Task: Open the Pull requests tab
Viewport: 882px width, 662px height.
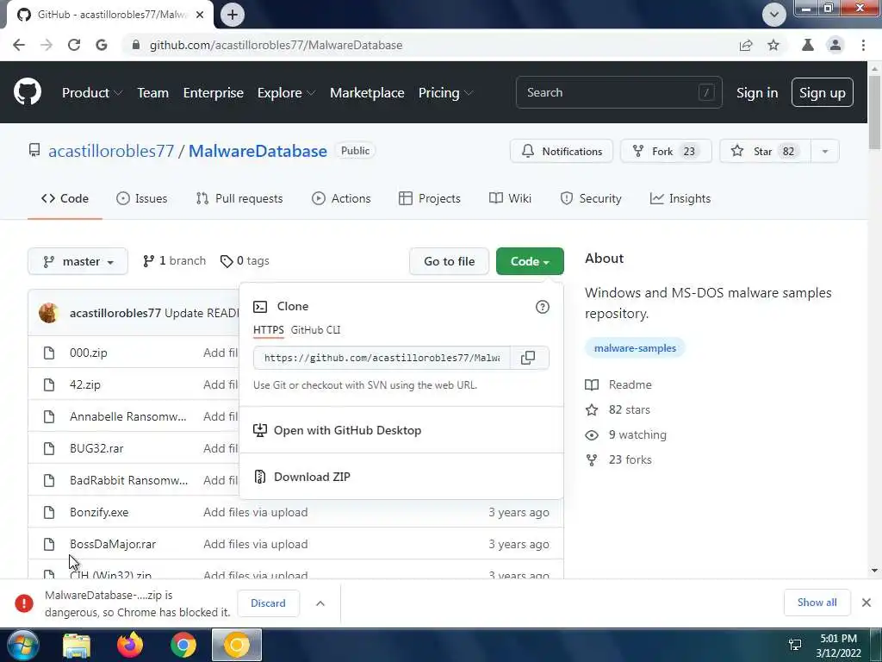Action: click(239, 199)
